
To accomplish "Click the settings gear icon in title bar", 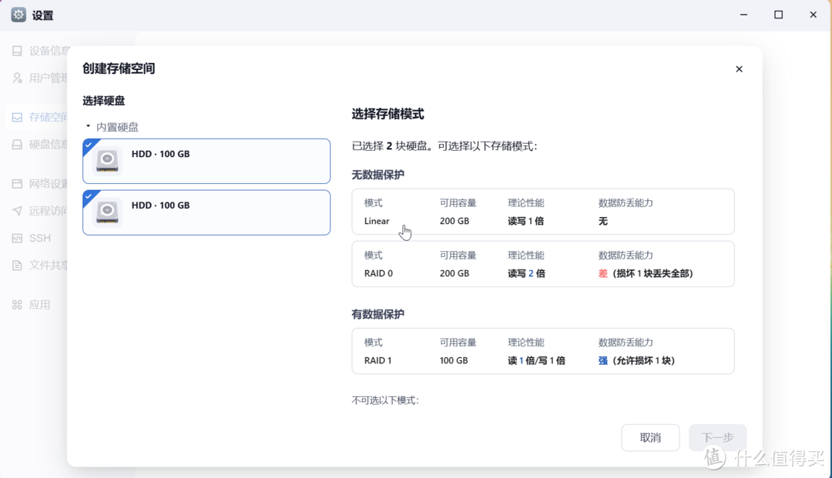I will pyautogui.click(x=18, y=14).
